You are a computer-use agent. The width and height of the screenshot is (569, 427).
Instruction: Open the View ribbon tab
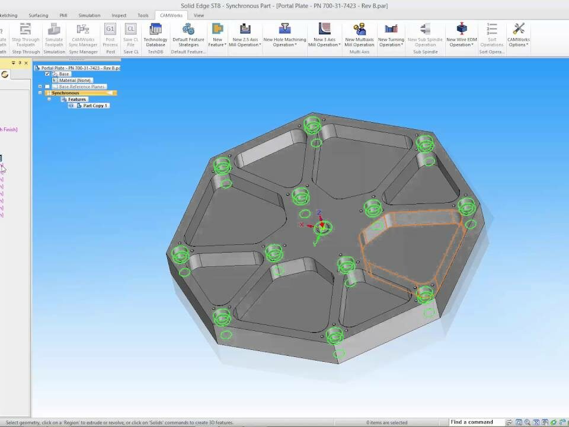[199, 15]
